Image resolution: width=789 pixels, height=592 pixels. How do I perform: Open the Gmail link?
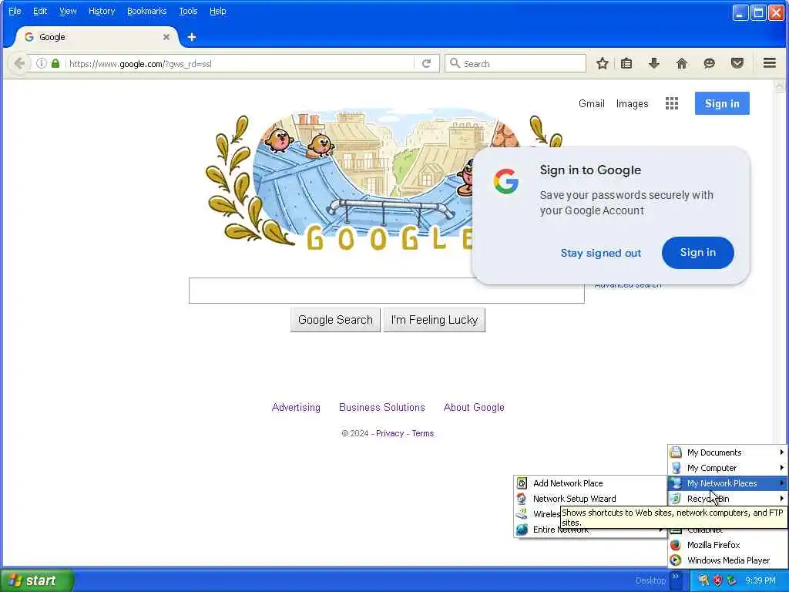click(x=591, y=104)
